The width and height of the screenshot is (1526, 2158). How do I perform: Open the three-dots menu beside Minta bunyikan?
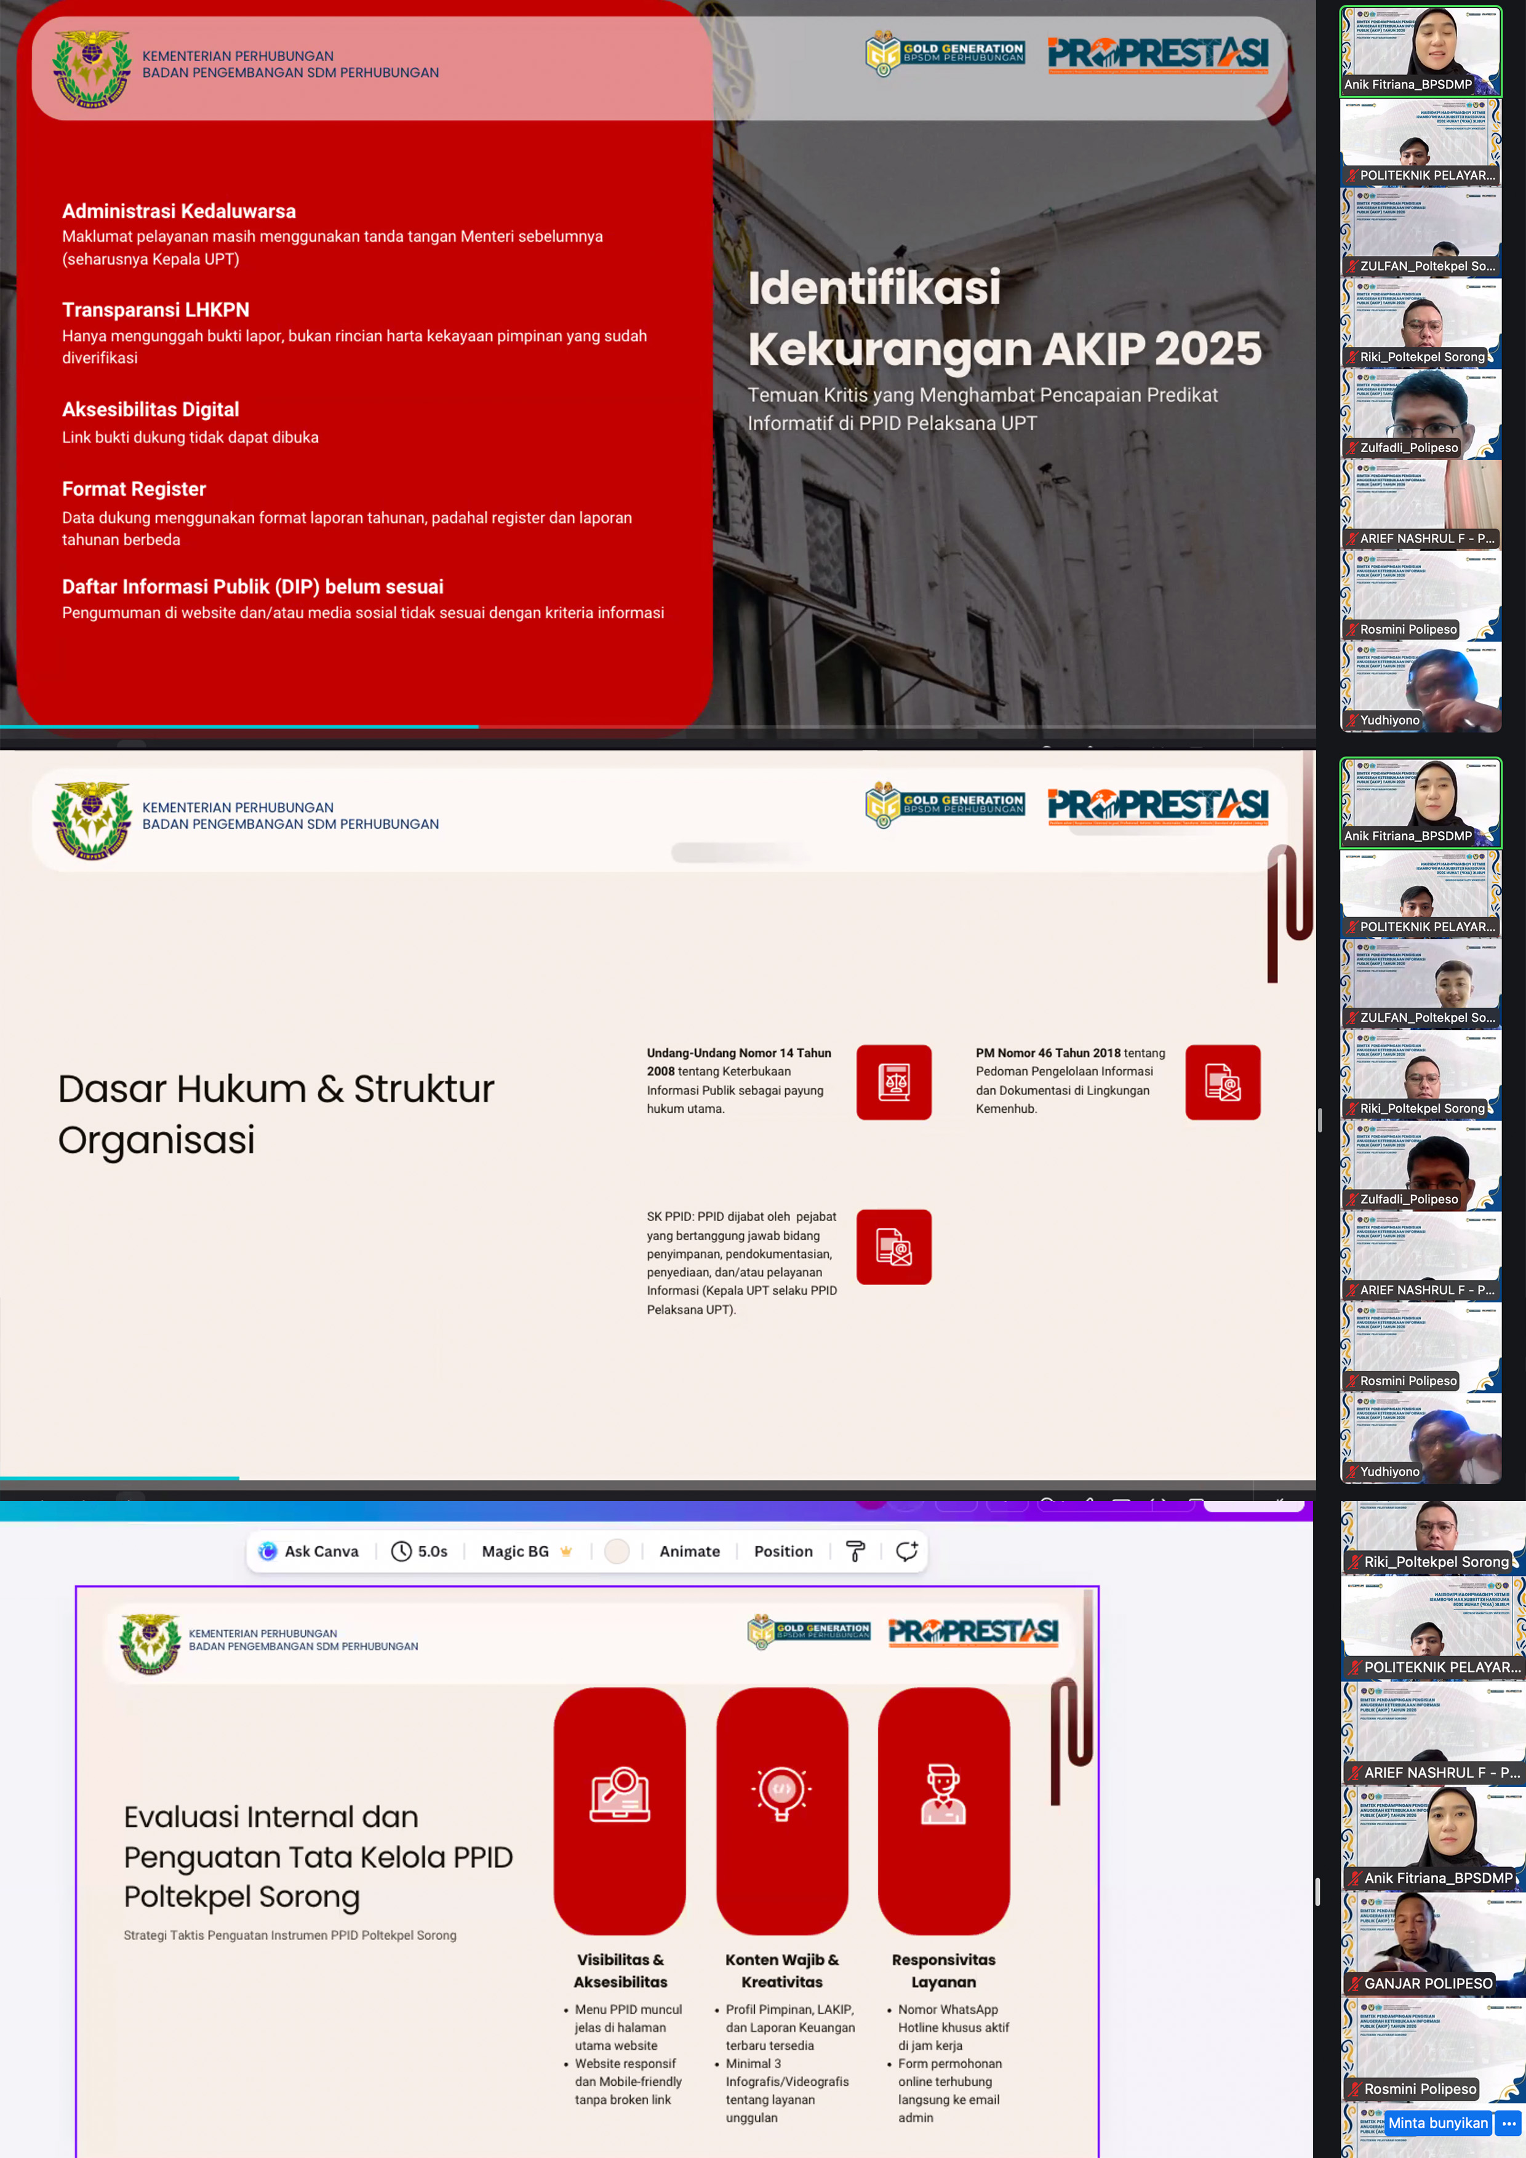(x=1509, y=2123)
